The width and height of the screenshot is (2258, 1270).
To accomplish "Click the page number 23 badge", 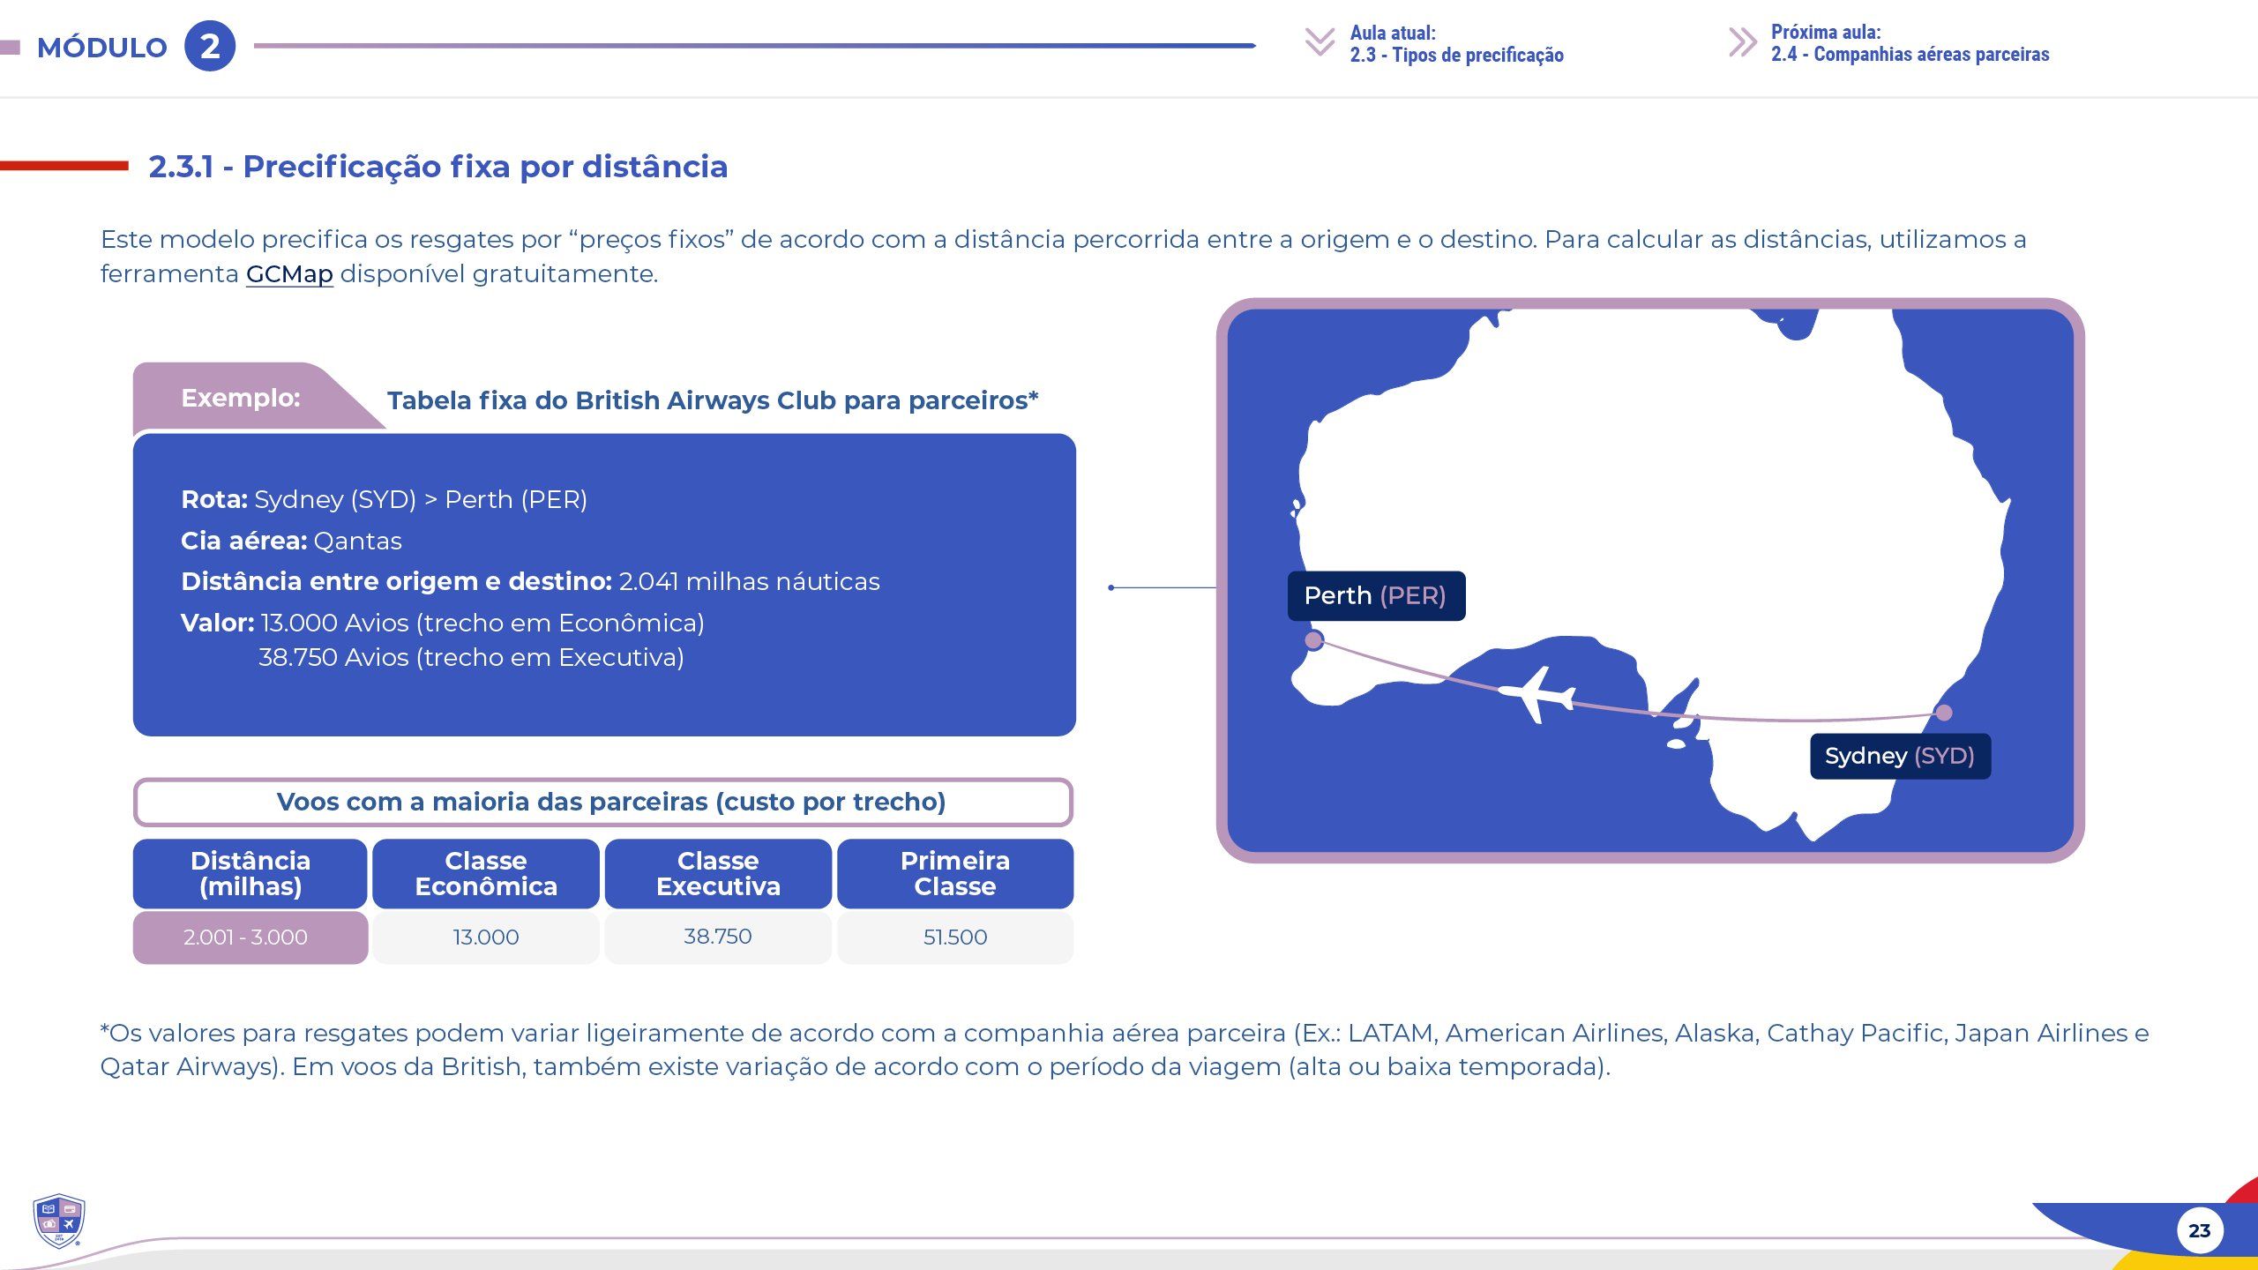I will coord(2199,1230).
